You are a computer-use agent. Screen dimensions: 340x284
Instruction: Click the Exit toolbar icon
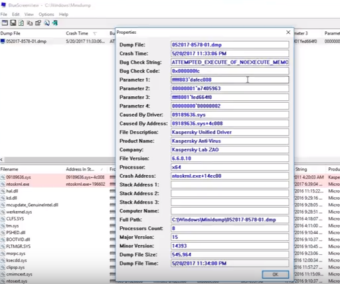coord(55,23)
